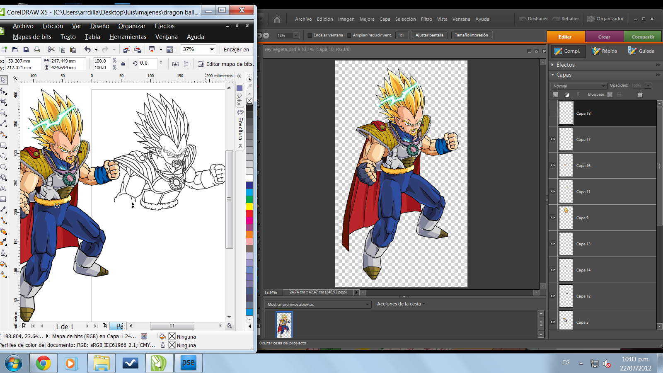Select the Crop tool in CorelDRAW toolbox
663x373 pixels.
[x=3, y=102]
